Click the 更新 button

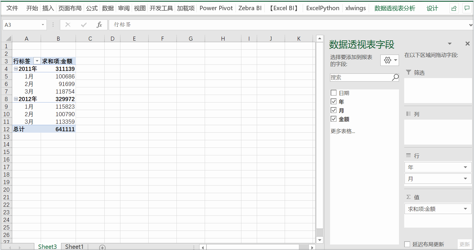[464, 244]
